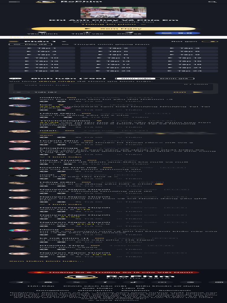The height and width of the screenshot is (303, 227).
Task: Play episode Tập 1
Action: pos(42,48)
